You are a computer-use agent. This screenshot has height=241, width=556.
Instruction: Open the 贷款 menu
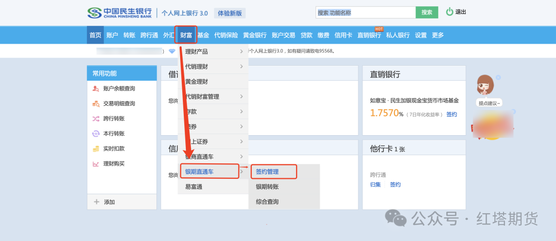point(306,35)
